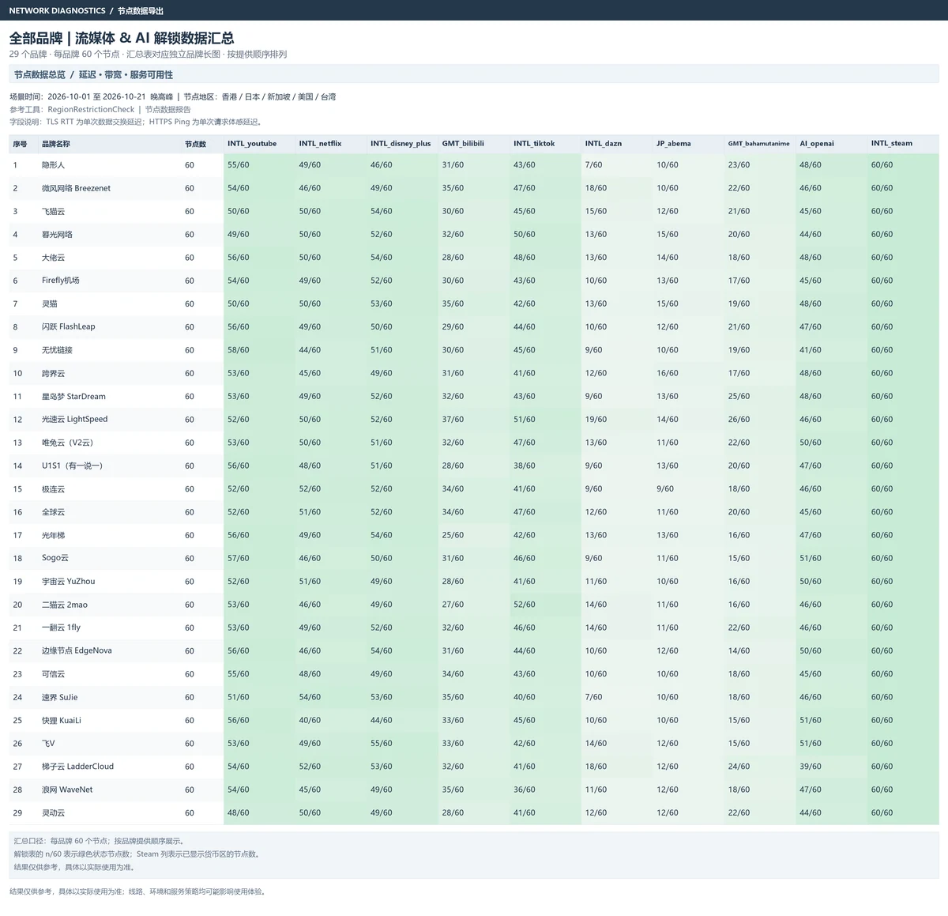Screen dimensions: 948x916
Task: Click the 节点数据总览 section header
Action: 39,74
